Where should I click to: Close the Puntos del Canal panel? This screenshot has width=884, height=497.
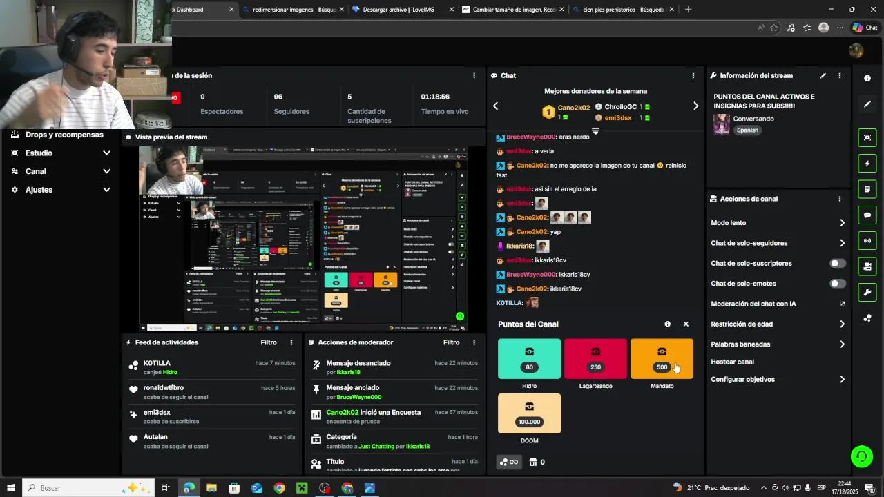click(x=686, y=324)
